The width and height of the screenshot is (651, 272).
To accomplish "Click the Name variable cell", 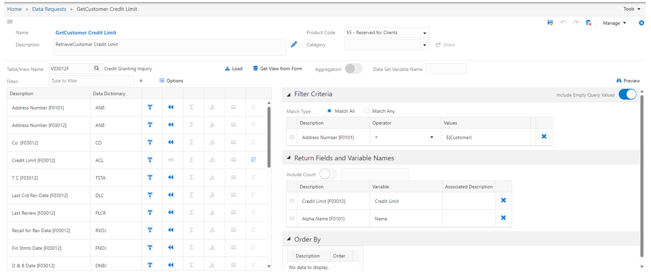I will [x=406, y=219].
